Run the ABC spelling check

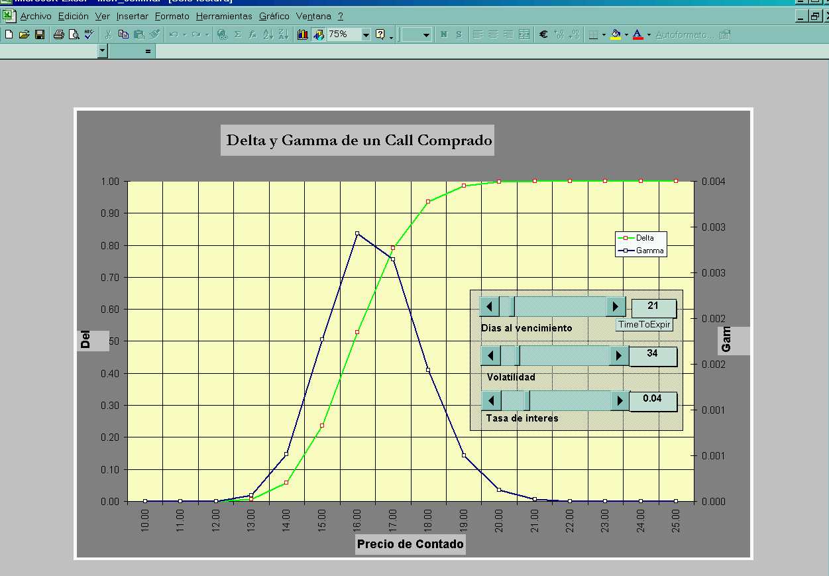(88, 34)
